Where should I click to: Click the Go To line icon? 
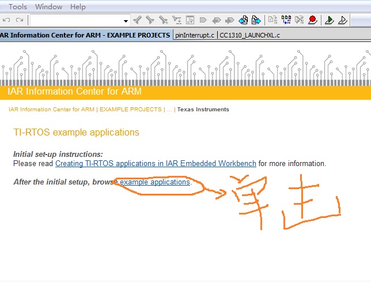point(190,20)
